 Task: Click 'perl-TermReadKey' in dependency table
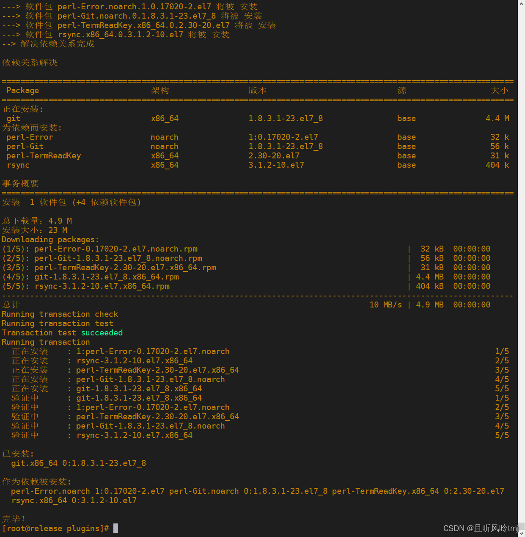(44, 155)
